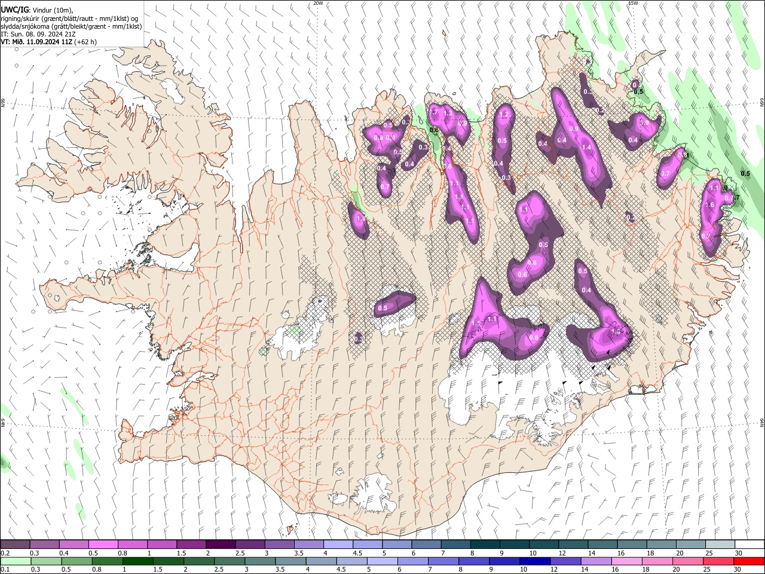The image size is (765, 574).
Task: Select the upper legend swatch labeled 0.8
Action: click(x=132, y=545)
